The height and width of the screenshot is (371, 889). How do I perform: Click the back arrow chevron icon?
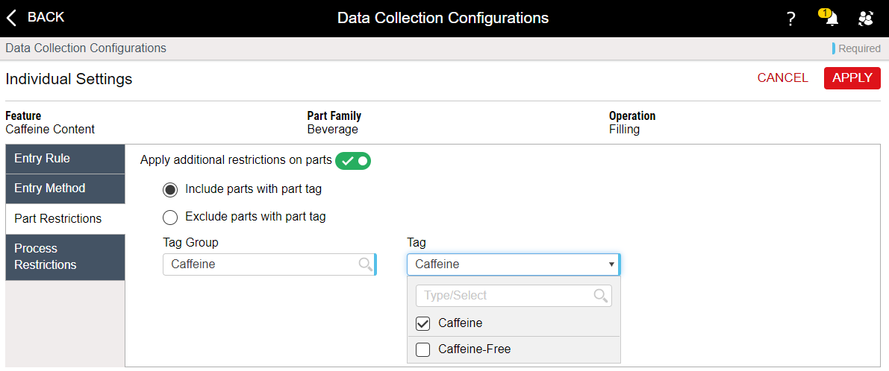click(x=11, y=18)
